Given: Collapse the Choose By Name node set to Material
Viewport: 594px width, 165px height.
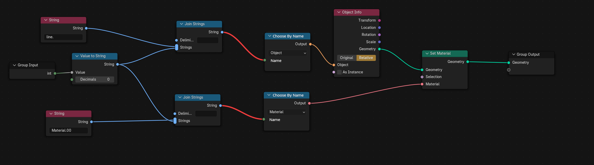Looking at the screenshot, I should click(269, 95).
